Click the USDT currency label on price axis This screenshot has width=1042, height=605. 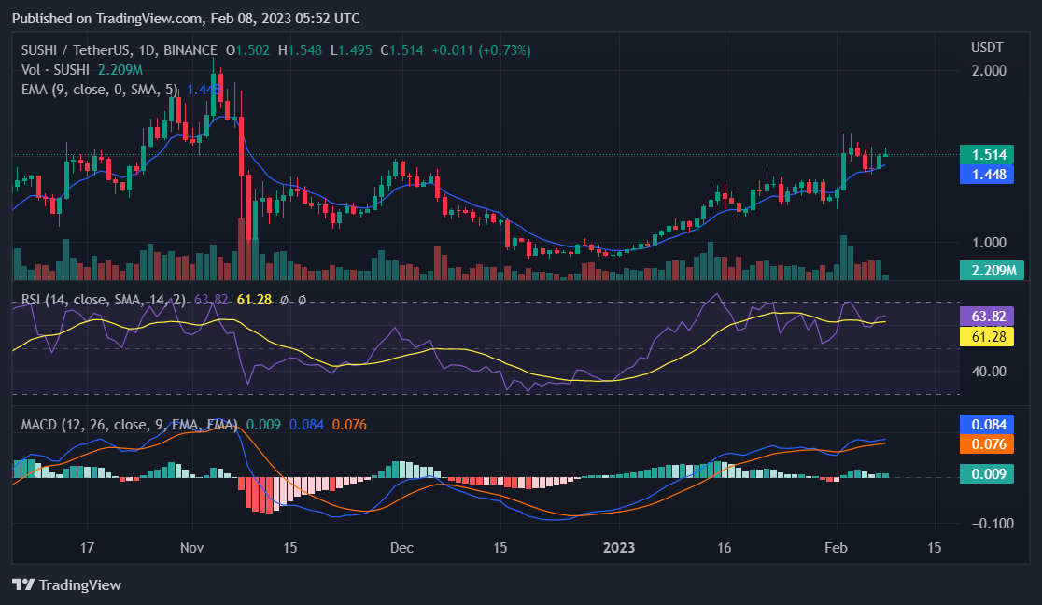point(987,48)
